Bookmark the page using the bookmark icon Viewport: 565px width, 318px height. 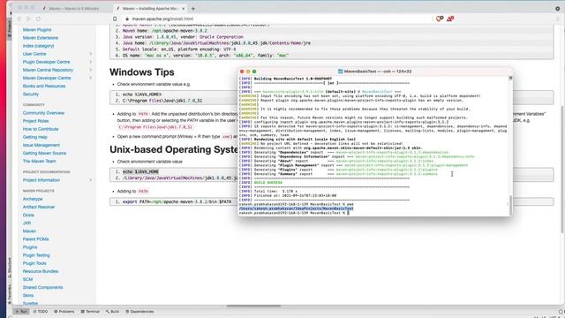tap(115, 19)
